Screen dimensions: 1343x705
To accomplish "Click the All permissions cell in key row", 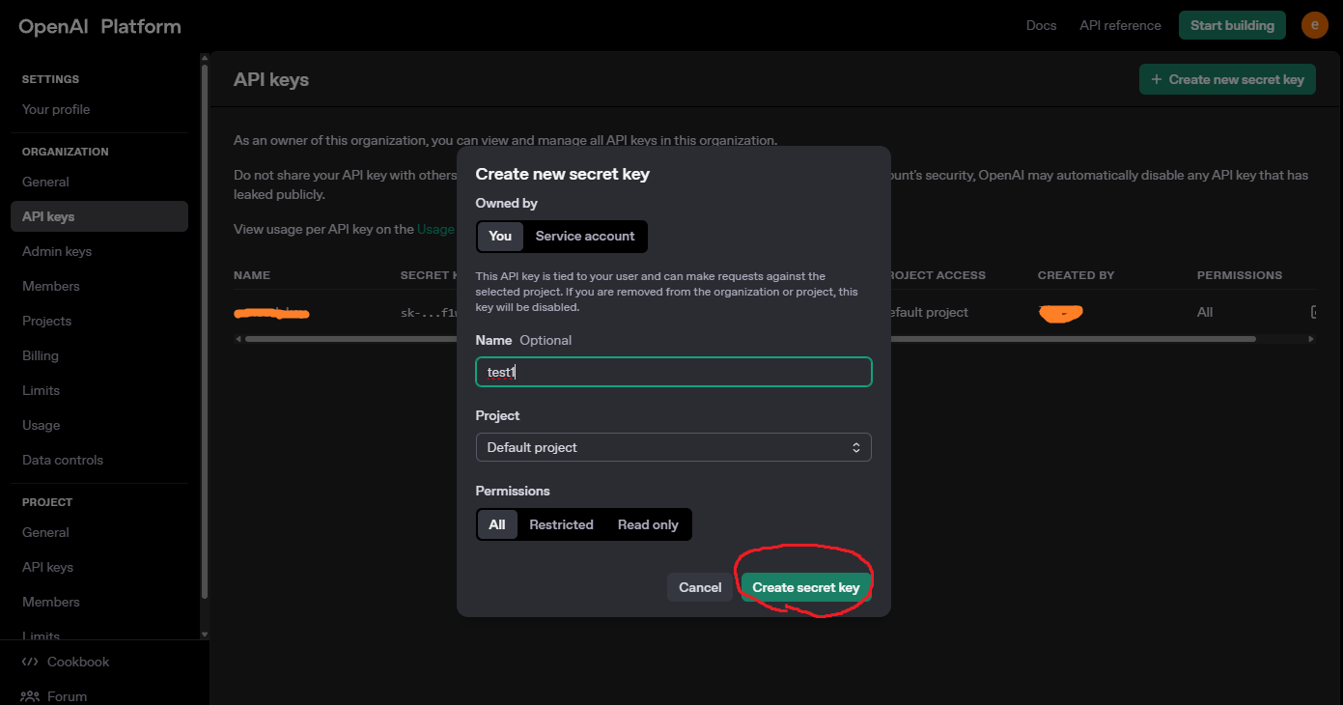I will 1205,312.
